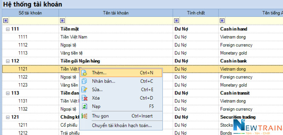Click Vietnam dong in row 1131
This screenshot has height=135, width=283.
[233, 101]
